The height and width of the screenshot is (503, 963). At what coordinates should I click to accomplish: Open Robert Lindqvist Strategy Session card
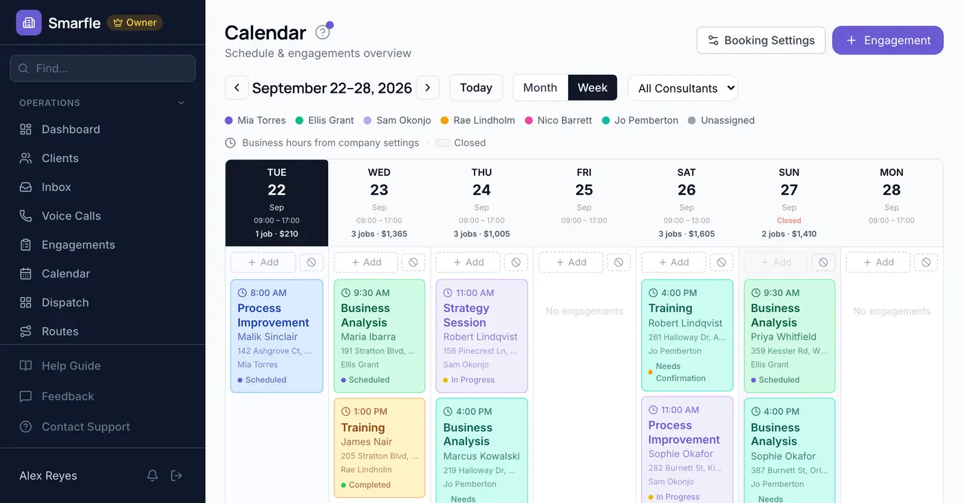coord(481,336)
